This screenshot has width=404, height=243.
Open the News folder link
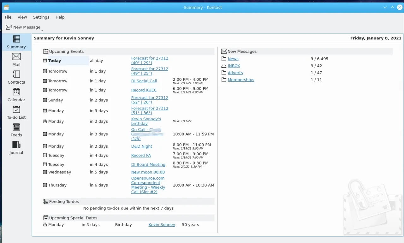(x=233, y=59)
